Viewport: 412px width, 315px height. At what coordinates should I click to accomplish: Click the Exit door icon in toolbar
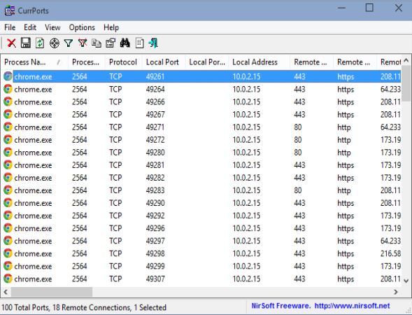(x=153, y=43)
